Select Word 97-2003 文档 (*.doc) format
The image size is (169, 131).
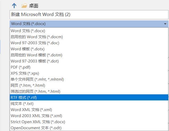point(89,43)
